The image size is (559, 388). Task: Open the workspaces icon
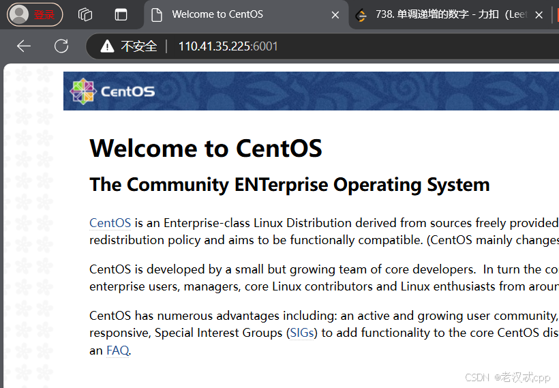click(x=85, y=14)
